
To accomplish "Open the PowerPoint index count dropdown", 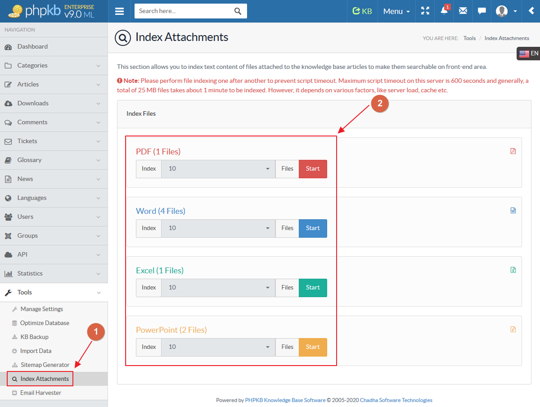I will click(218, 347).
